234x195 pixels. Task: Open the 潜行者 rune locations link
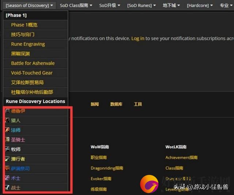pos(18,159)
